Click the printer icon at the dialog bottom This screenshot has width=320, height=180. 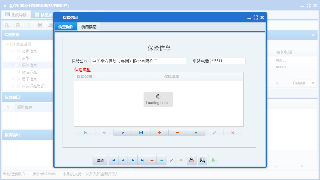tap(192, 160)
